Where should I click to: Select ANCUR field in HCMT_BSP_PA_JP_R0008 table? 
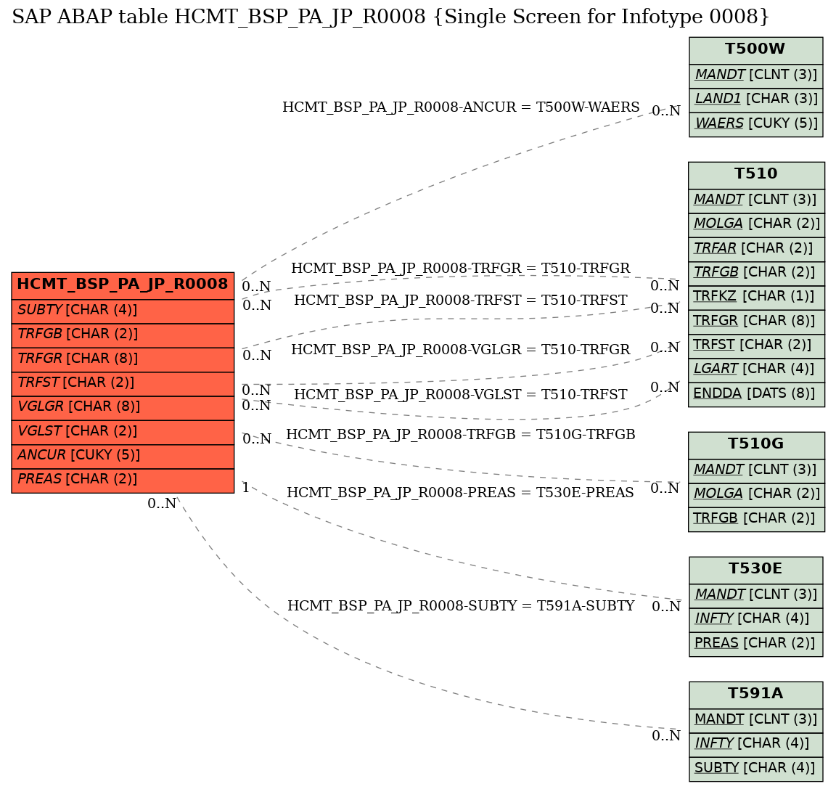(123, 456)
